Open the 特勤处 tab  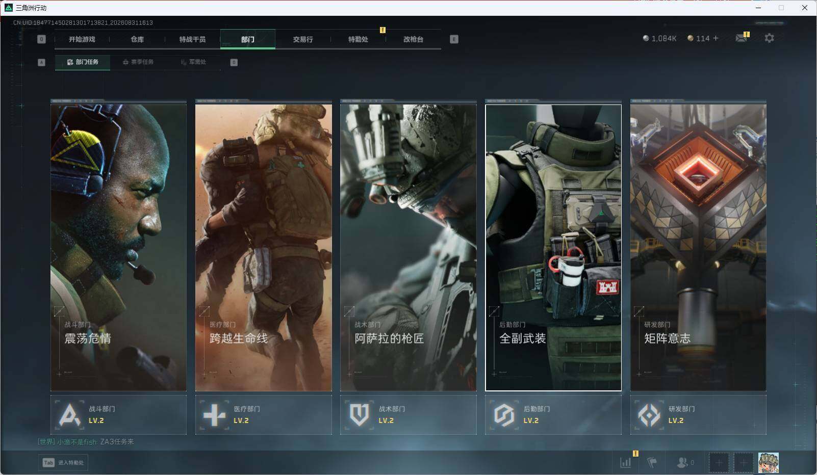(x=358, y=39)
